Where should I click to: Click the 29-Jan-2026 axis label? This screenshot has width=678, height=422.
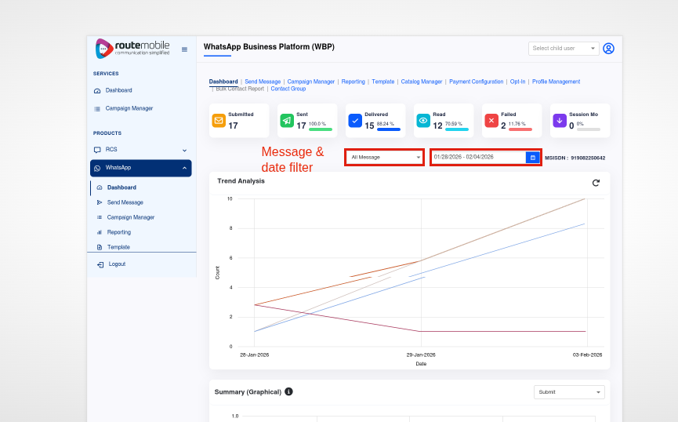pyautogui.click(x=421, y=355)
